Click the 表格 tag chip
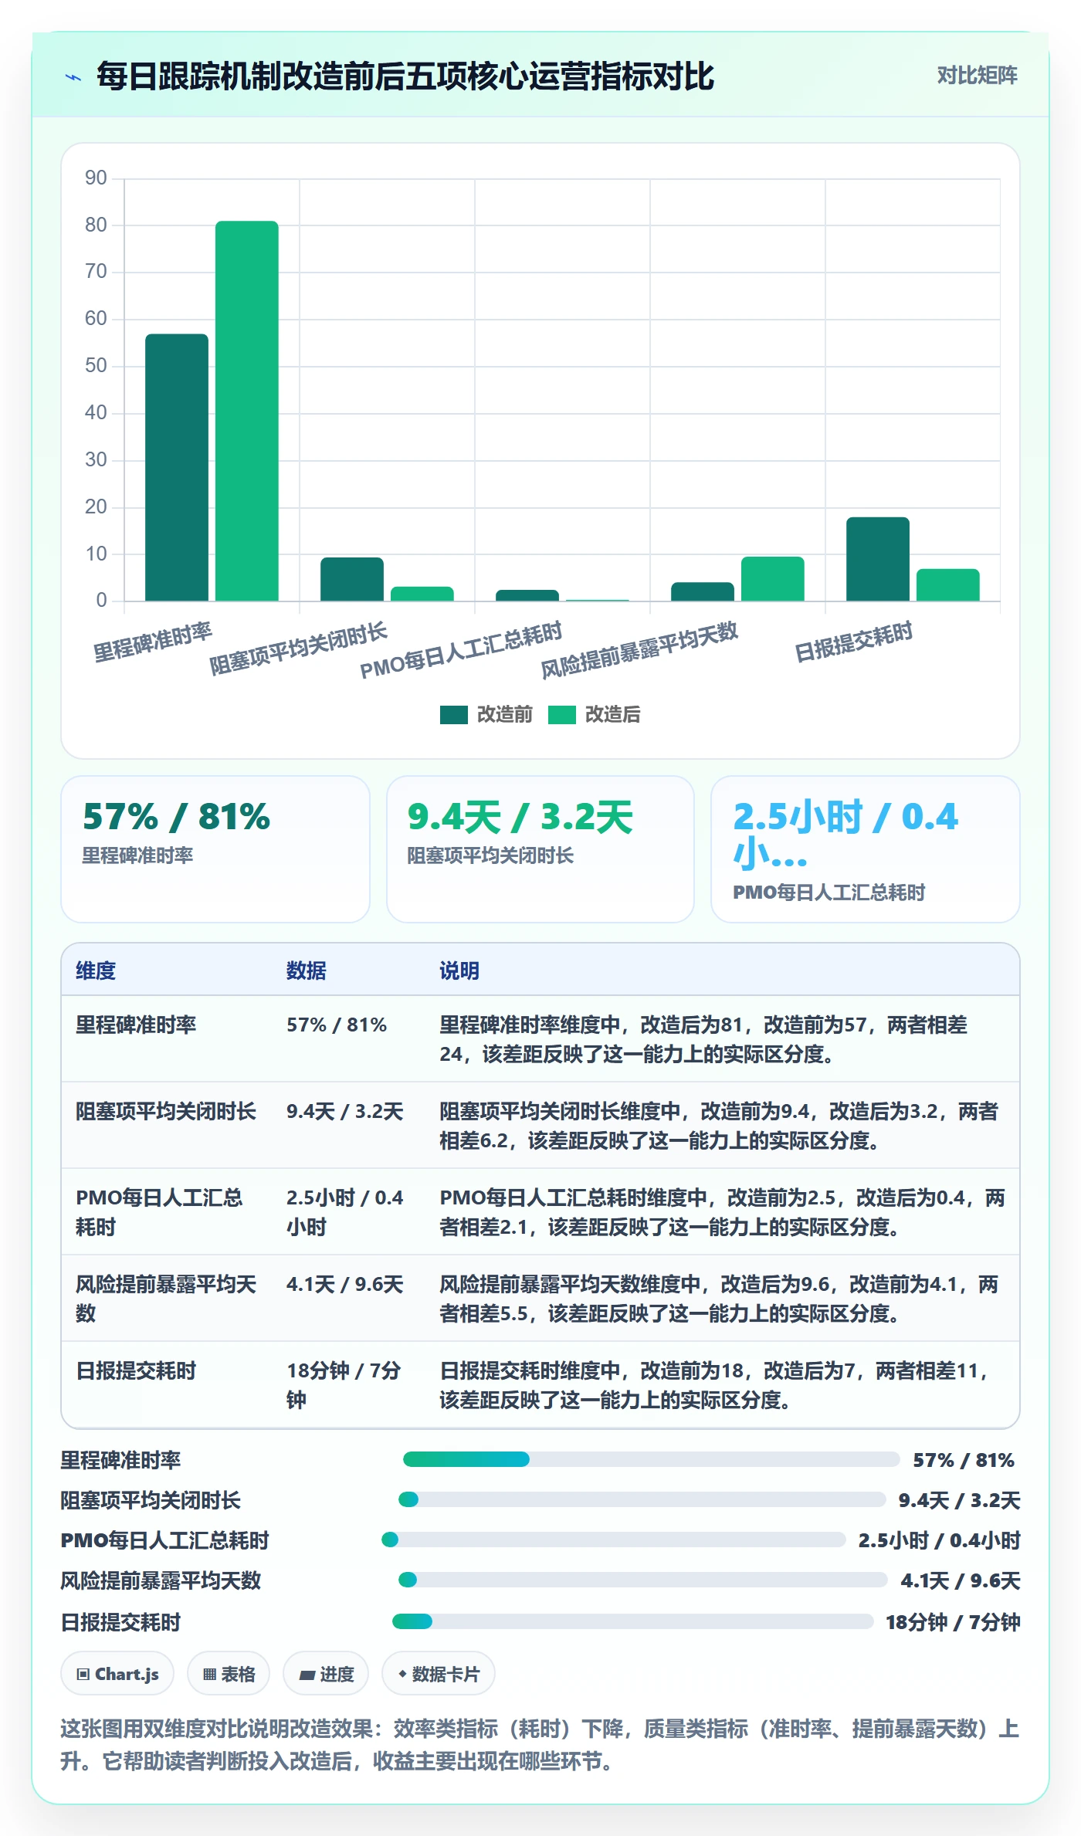Image resolution: width=1081 pixels, height=1836 pixels. [x=229, y=1674]
